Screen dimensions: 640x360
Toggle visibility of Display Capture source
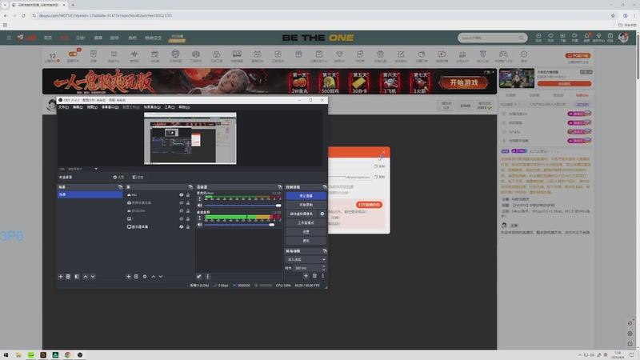coord(182,227)
